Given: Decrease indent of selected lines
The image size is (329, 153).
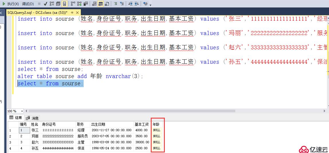Looking at the screenshot, I should pos(130,4).
